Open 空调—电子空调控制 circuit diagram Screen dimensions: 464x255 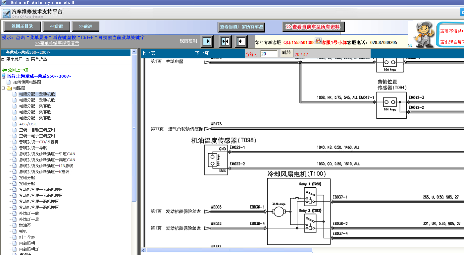[x=37, y=136]
